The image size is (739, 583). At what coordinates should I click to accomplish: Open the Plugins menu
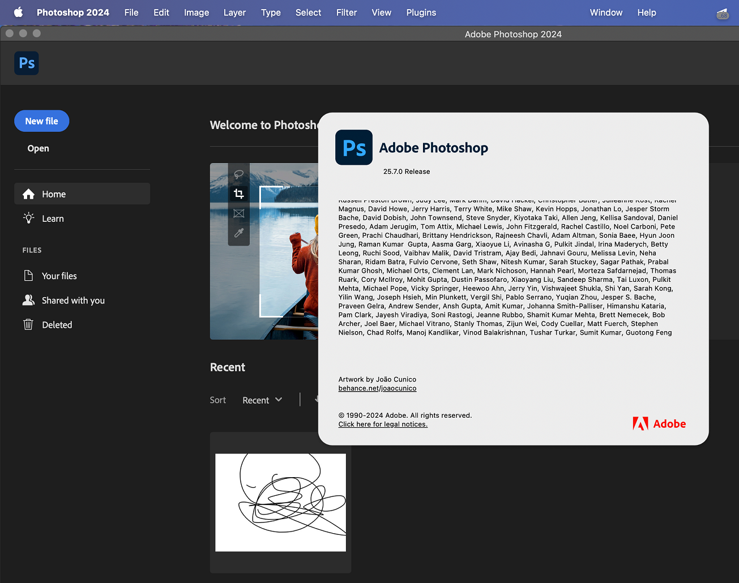[x=421, y=12]
